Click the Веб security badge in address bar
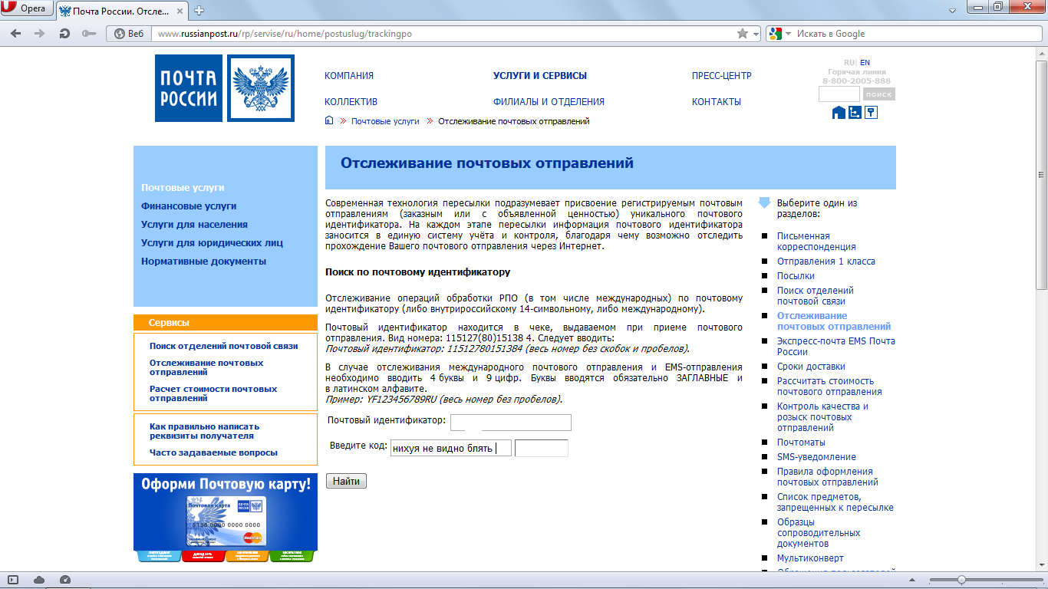The height and width of the screenshot is (589, 1048). point(129,34)
